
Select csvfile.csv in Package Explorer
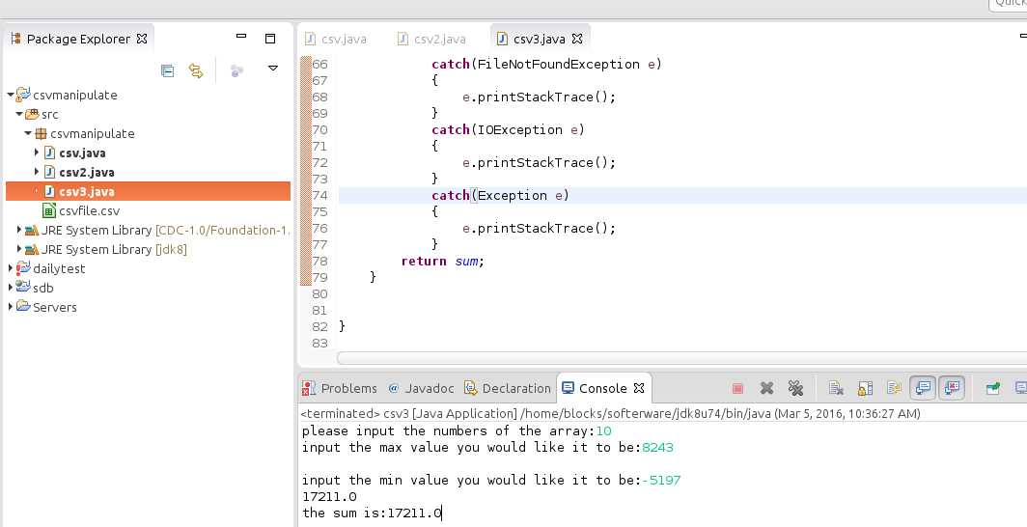(89, 210)
